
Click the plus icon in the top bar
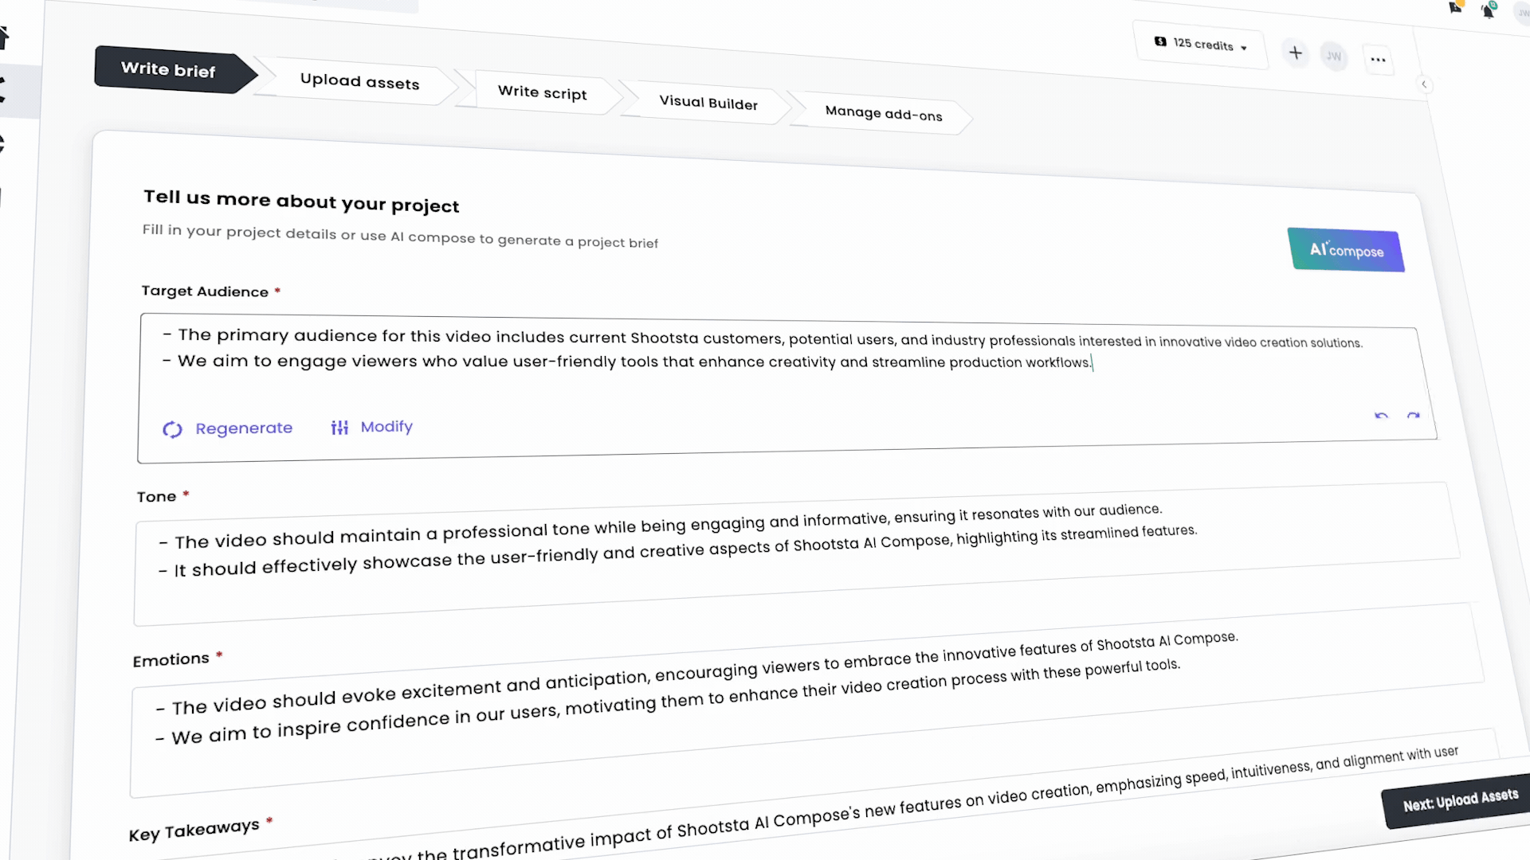point(1296,53)
